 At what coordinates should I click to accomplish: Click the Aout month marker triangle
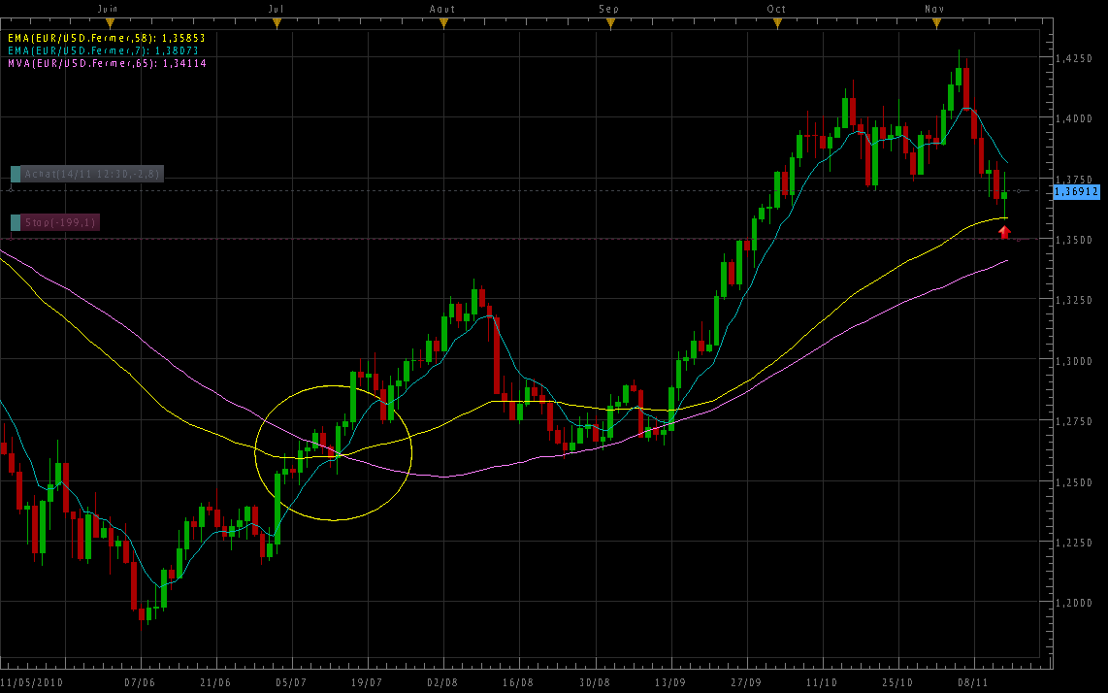click(443, 24)
